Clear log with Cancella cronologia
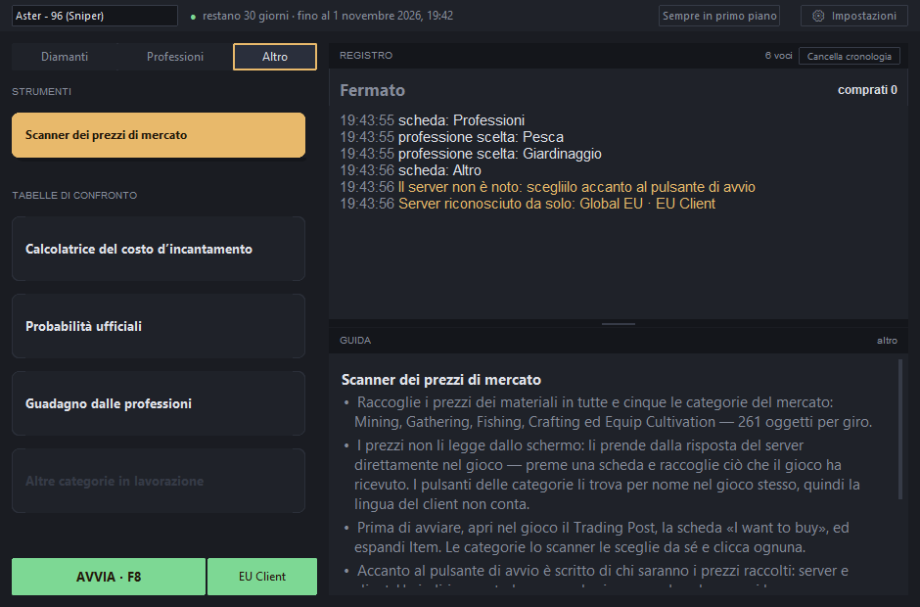Image resolution: width=920 pixels, height=607 pixels. point(849,57)
